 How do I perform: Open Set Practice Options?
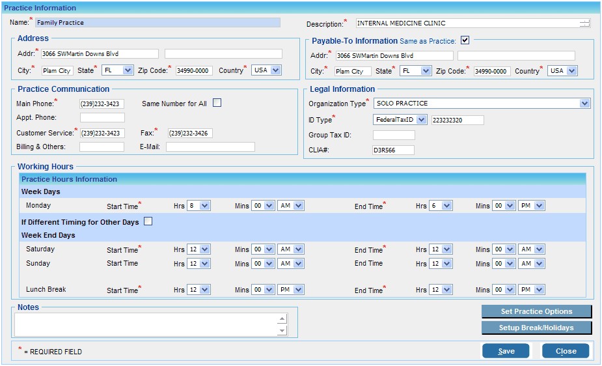(x=536, y=311)
